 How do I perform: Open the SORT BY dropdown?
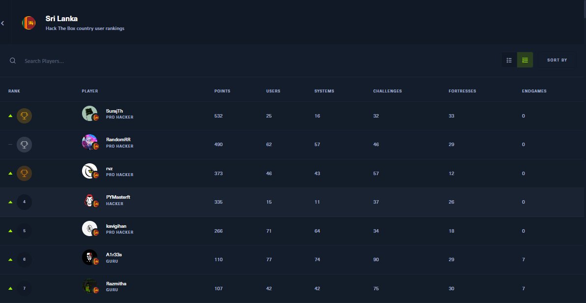pos(557,60)
